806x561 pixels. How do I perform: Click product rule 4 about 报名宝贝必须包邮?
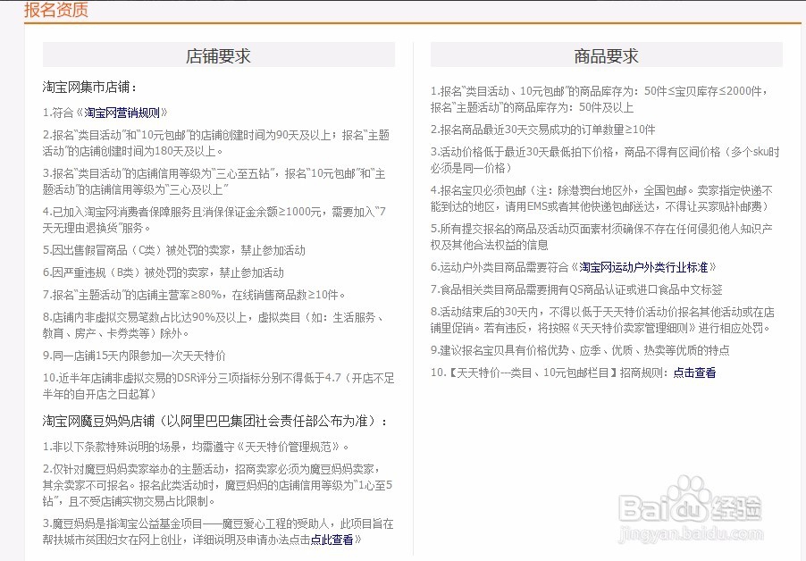point(601,198)
